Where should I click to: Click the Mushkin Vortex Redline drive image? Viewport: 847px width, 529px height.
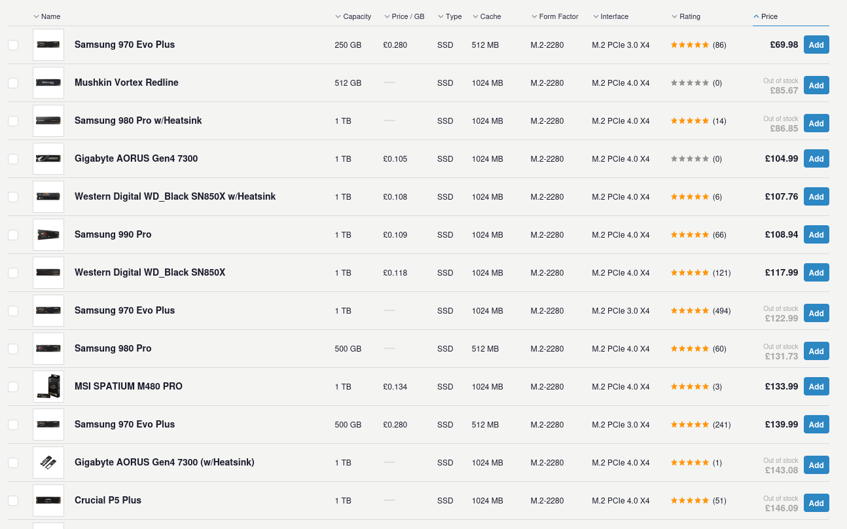[x=48, y=82]
